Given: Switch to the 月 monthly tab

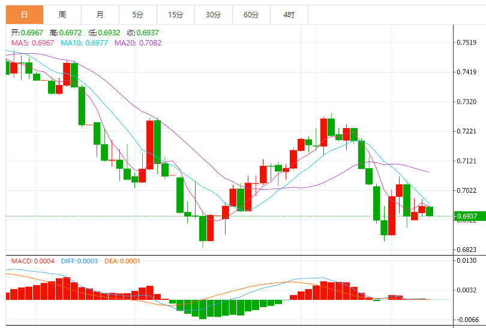Looking at the screenshot, I should (x=100, y=14).
